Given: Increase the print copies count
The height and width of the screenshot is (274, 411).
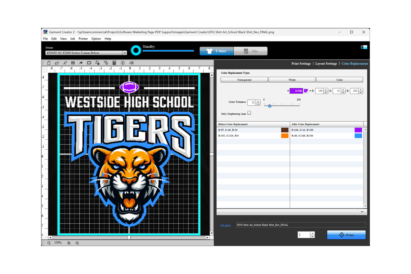Looking at the screenshot, I should point(312,233).
